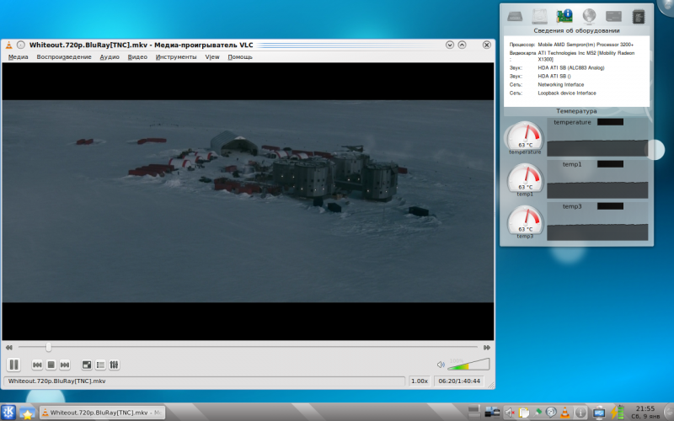
Task: Click the Температура section heading
Action: [x=576, y=111]
